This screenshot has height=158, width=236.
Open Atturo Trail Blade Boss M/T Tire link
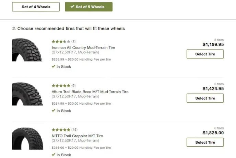click(90, 92)
